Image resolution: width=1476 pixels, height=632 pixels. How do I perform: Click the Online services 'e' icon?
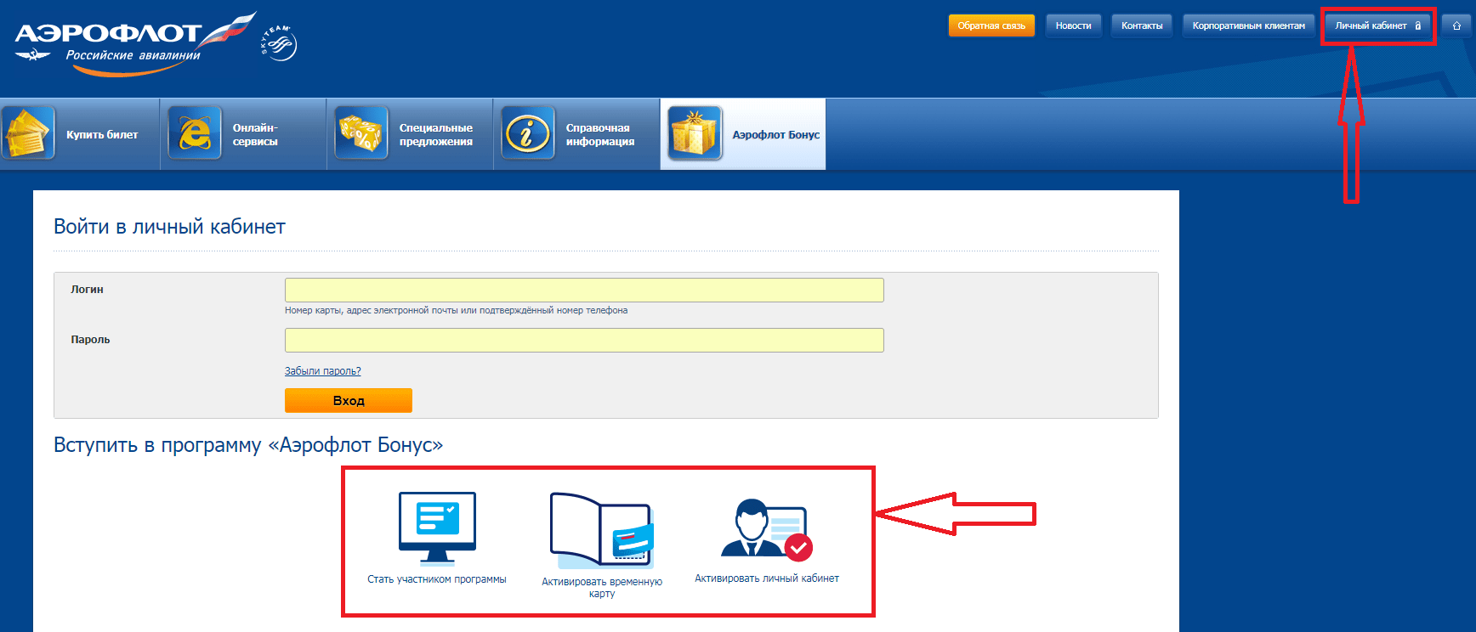click(x=195, y=133)
